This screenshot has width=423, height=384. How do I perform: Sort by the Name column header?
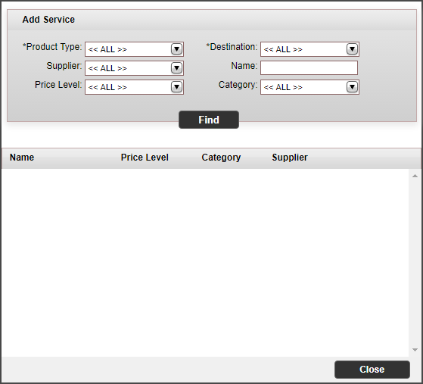click(x=22, y=158)
